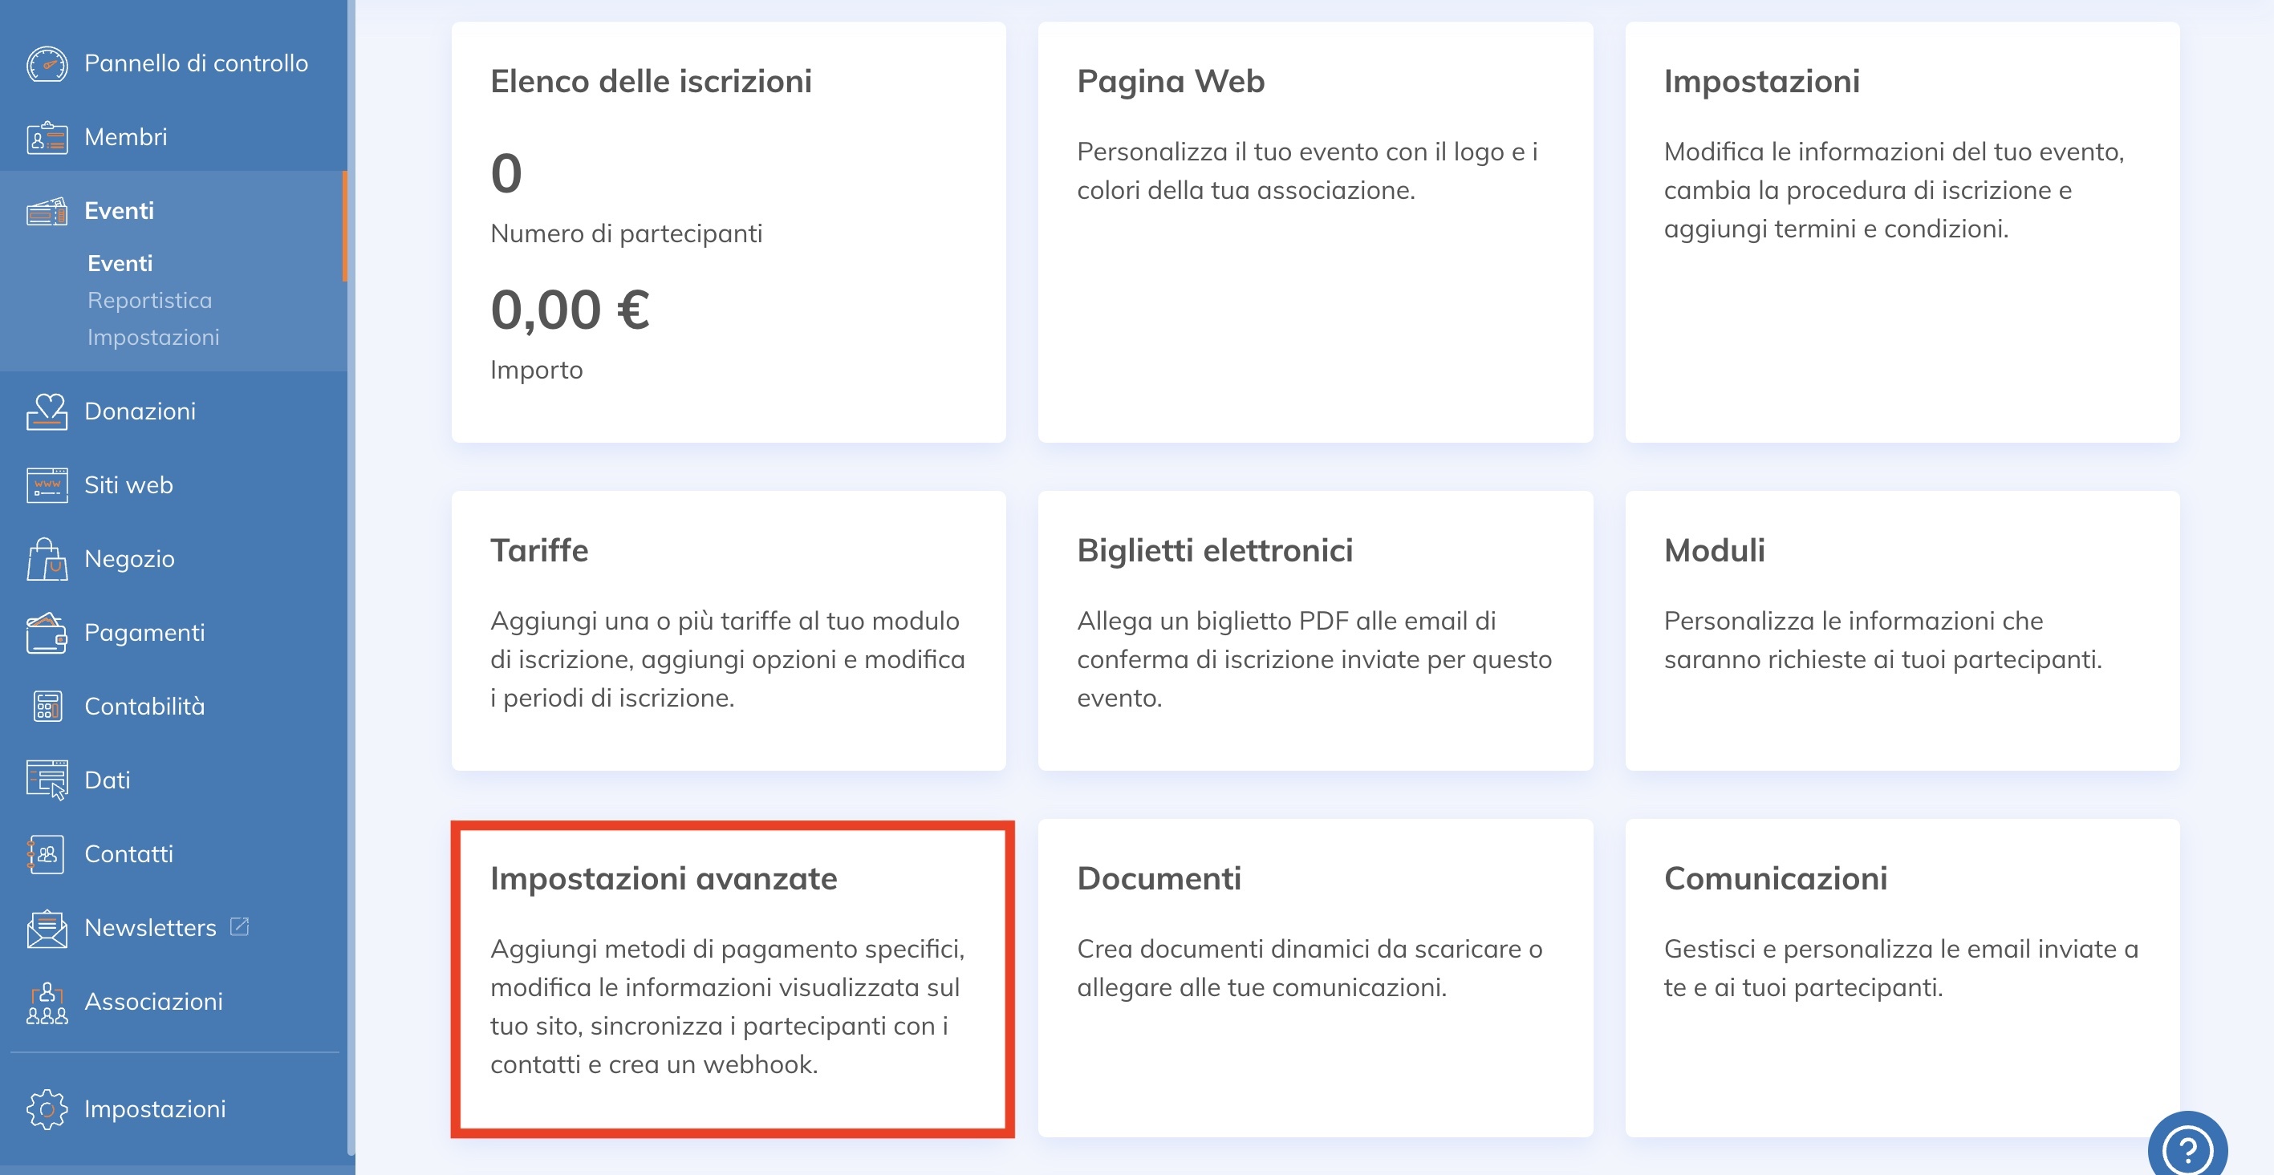Select Reportistica under Eventi
Viewport: 2274px width, 1175px height.
(x=148, y=300)
